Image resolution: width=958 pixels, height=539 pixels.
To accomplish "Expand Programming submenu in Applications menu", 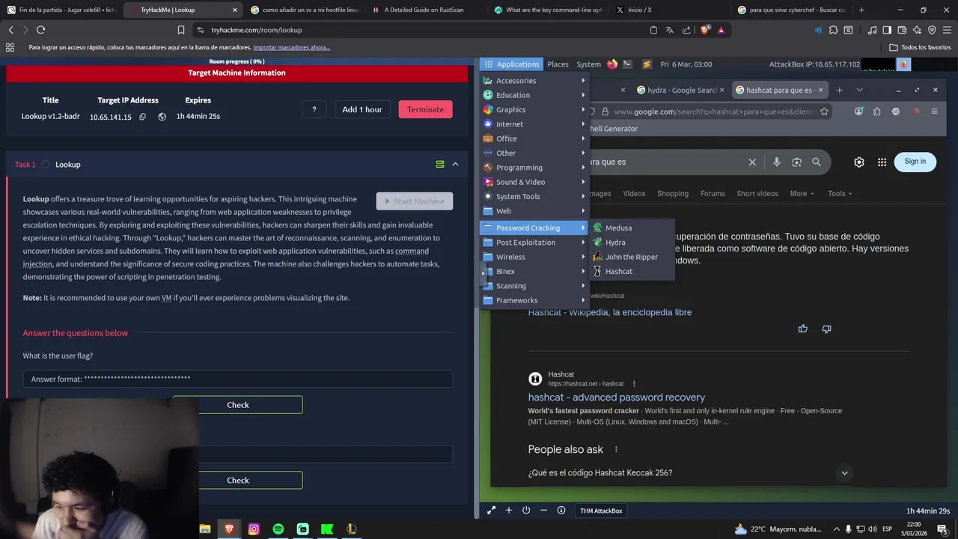I will coord(534,168).
